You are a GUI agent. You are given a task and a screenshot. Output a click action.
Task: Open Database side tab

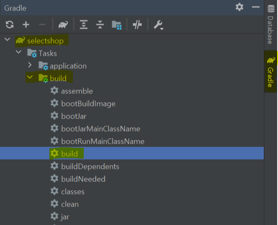click(x=271, y=24)
